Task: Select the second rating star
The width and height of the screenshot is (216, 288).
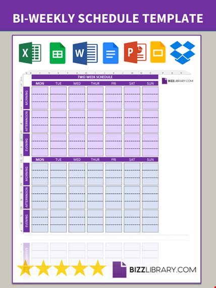Action: click(x=43, y=268)
